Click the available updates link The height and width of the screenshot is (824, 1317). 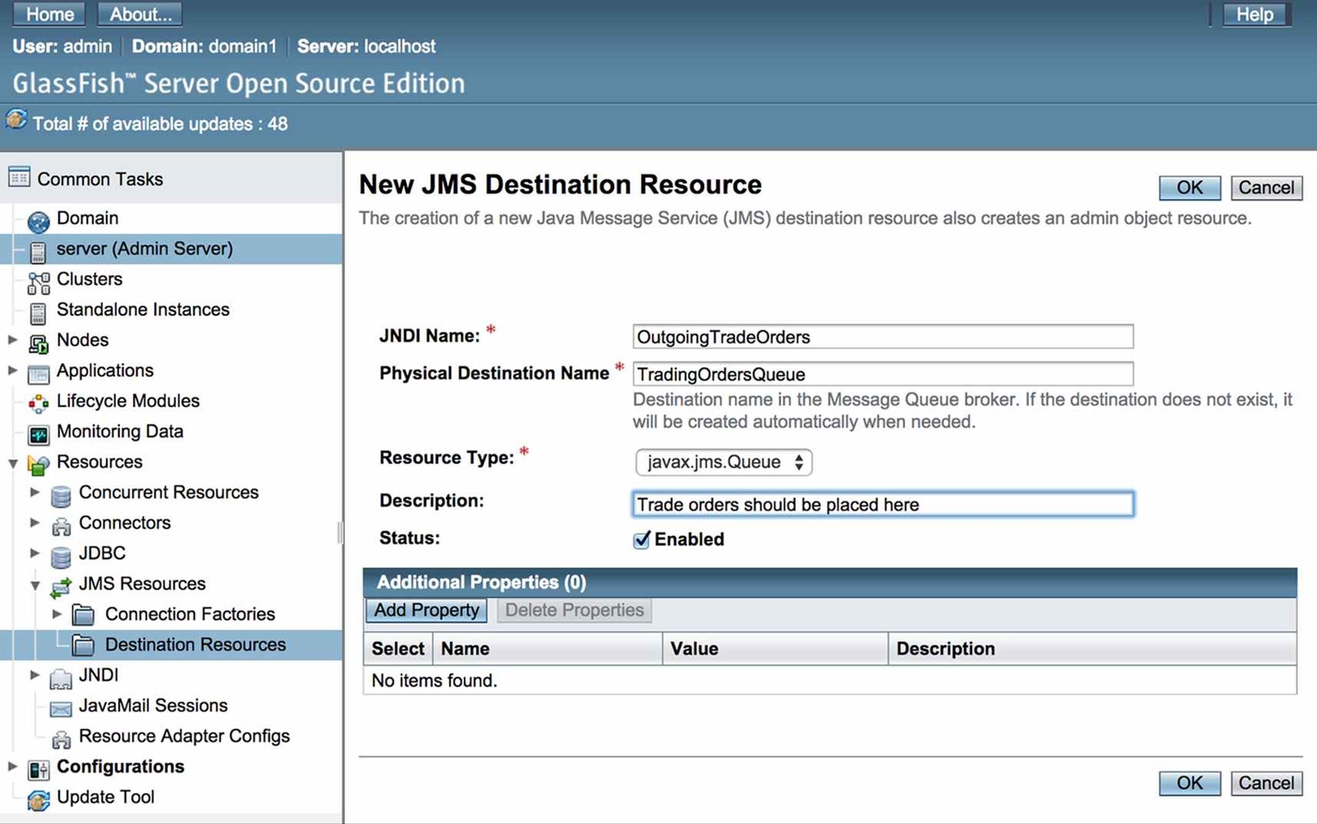pos(160,124)
